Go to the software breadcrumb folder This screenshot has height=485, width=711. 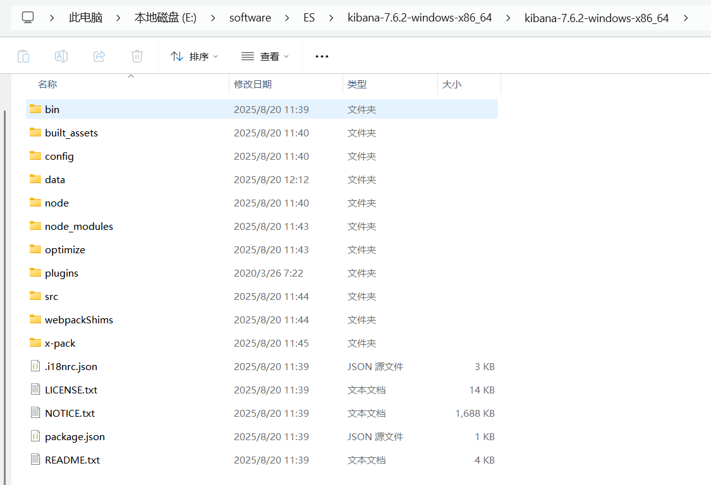click(250, 18)
